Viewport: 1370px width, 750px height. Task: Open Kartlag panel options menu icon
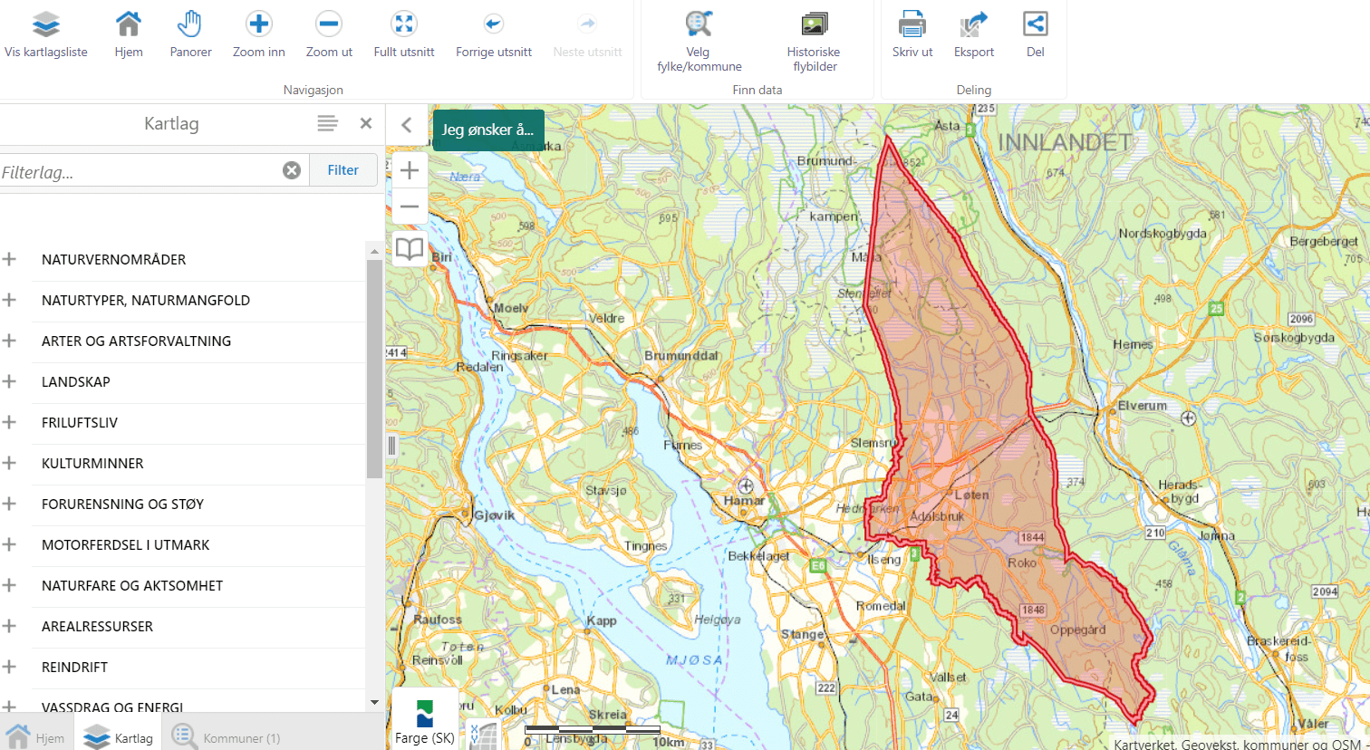click(328, 123)
